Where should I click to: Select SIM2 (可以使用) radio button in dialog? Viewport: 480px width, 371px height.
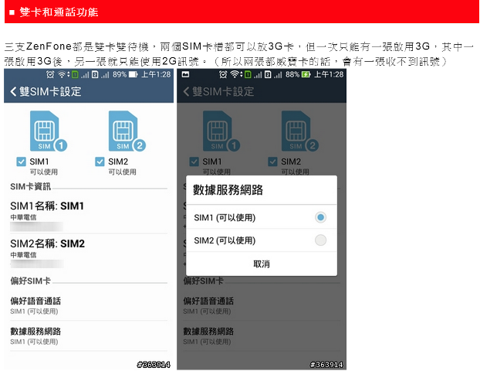[320, 240]
